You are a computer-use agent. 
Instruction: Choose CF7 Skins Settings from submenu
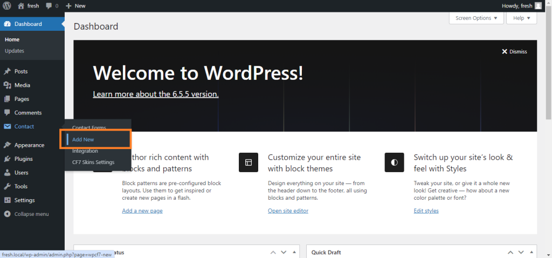pos(93,162)
